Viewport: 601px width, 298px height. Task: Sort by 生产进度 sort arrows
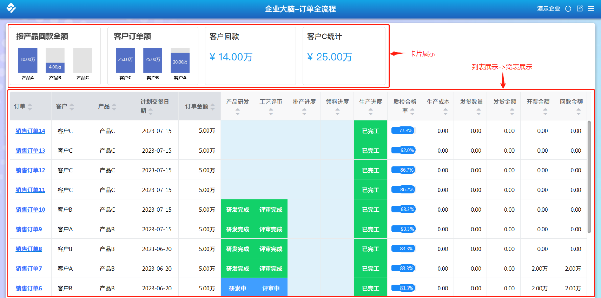[x=371, y=112]
